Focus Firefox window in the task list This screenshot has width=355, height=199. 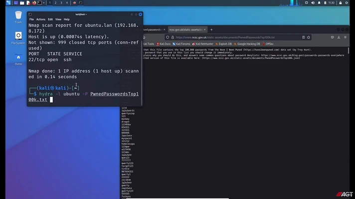coord(74,2)
